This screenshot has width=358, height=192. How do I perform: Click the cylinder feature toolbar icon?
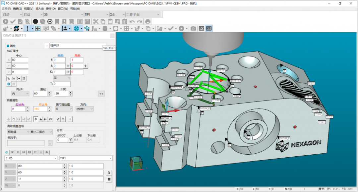click(x=105, y=28)
